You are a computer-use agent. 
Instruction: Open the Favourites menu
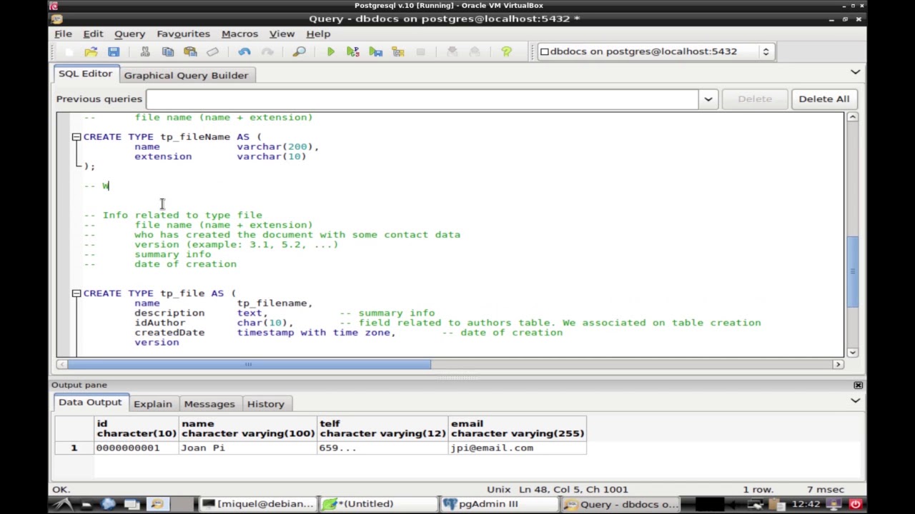[183, 34]
